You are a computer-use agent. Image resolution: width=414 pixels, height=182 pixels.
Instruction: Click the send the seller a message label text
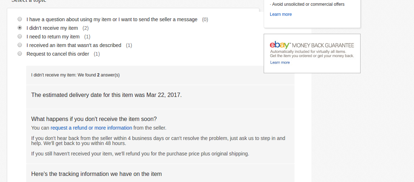(112, 19)
